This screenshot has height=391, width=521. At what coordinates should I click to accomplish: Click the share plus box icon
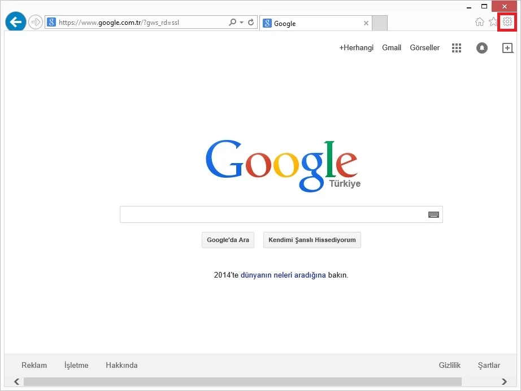pyautogui.click(x=507, y=48)
